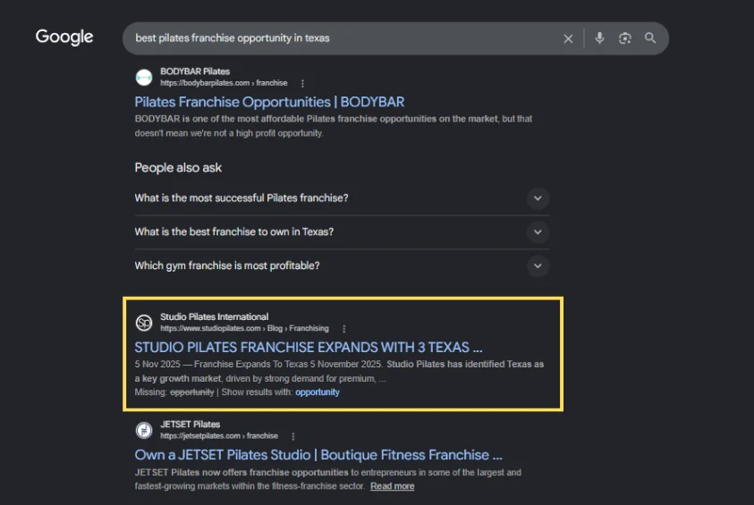Open STUDIO PILATES FRANCHISE EXPANDS WITH 3 TEXAS link

pyautogui.click(x=309, y=348)
